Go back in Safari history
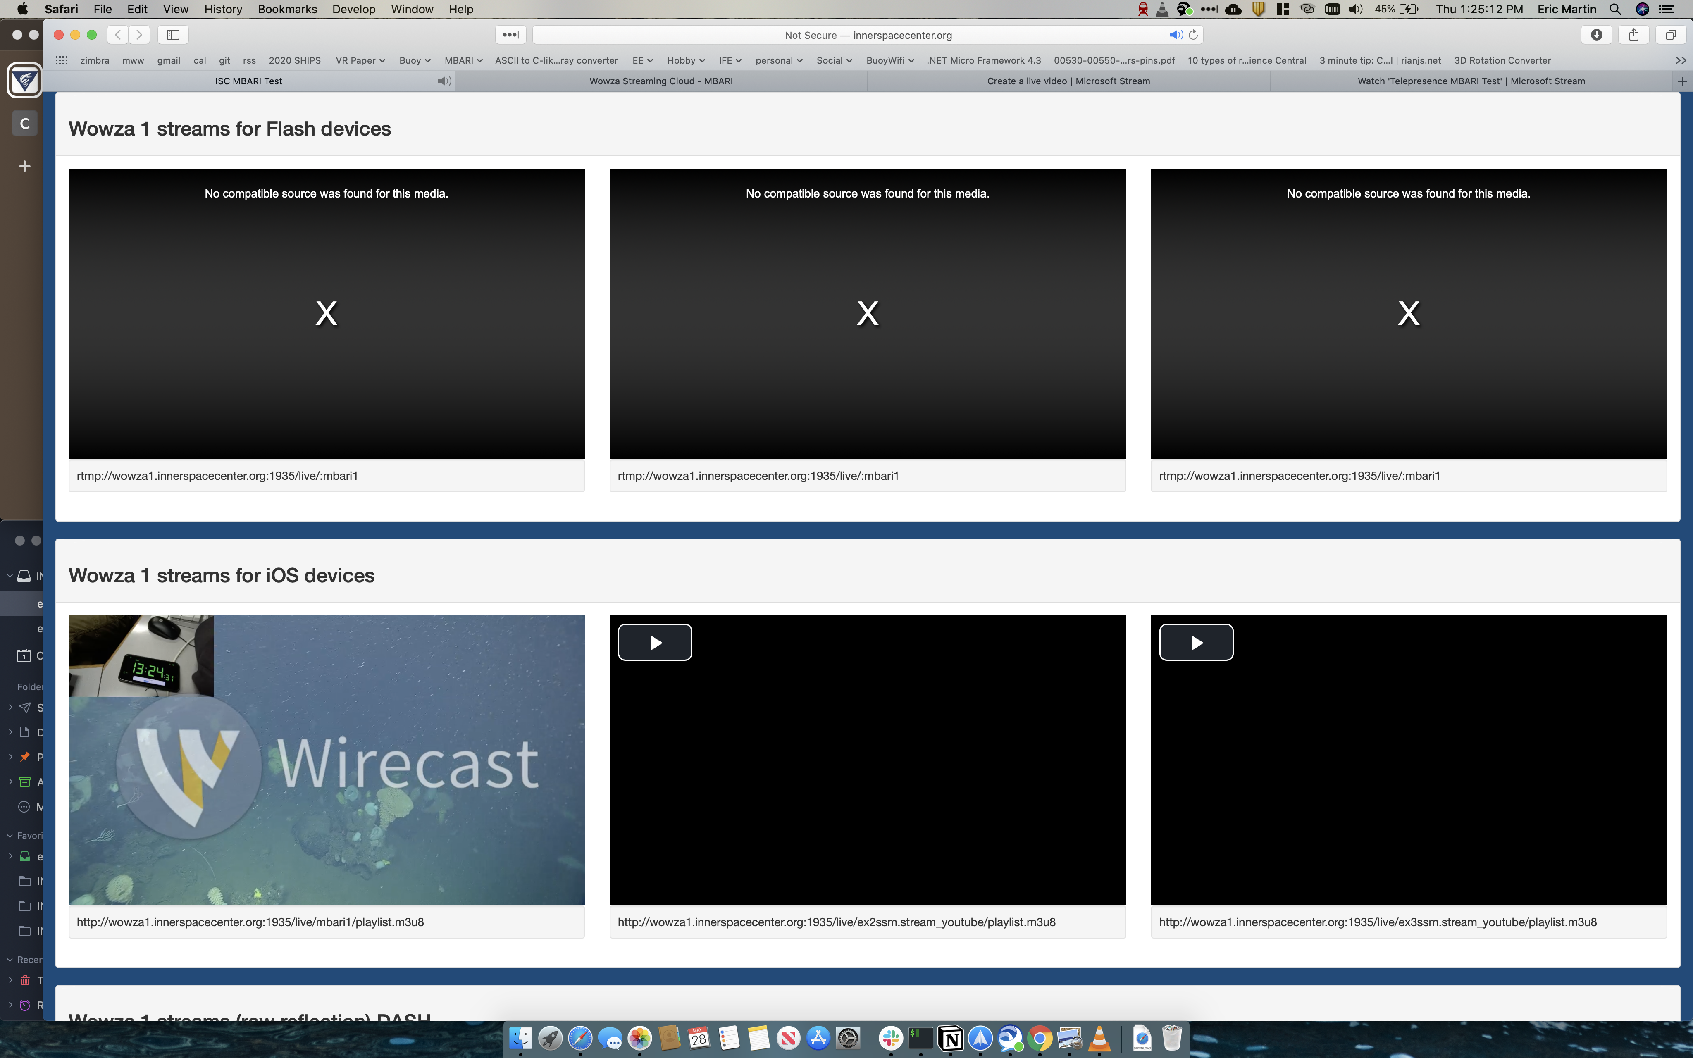This screenshot has width=1693, height=1058. 118,34
